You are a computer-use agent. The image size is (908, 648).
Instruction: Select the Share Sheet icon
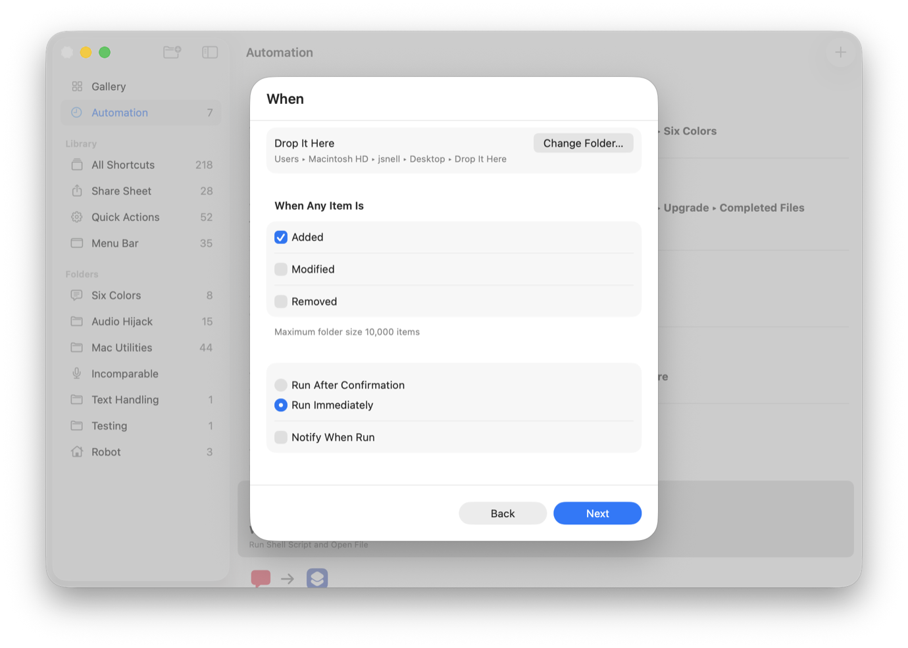77,191
